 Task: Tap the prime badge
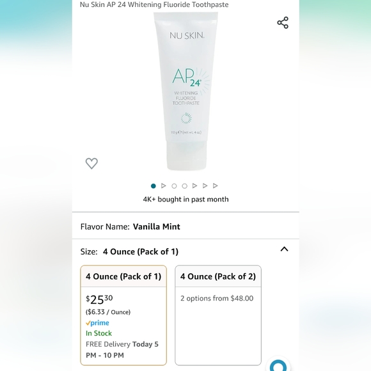tap(97, 323)
